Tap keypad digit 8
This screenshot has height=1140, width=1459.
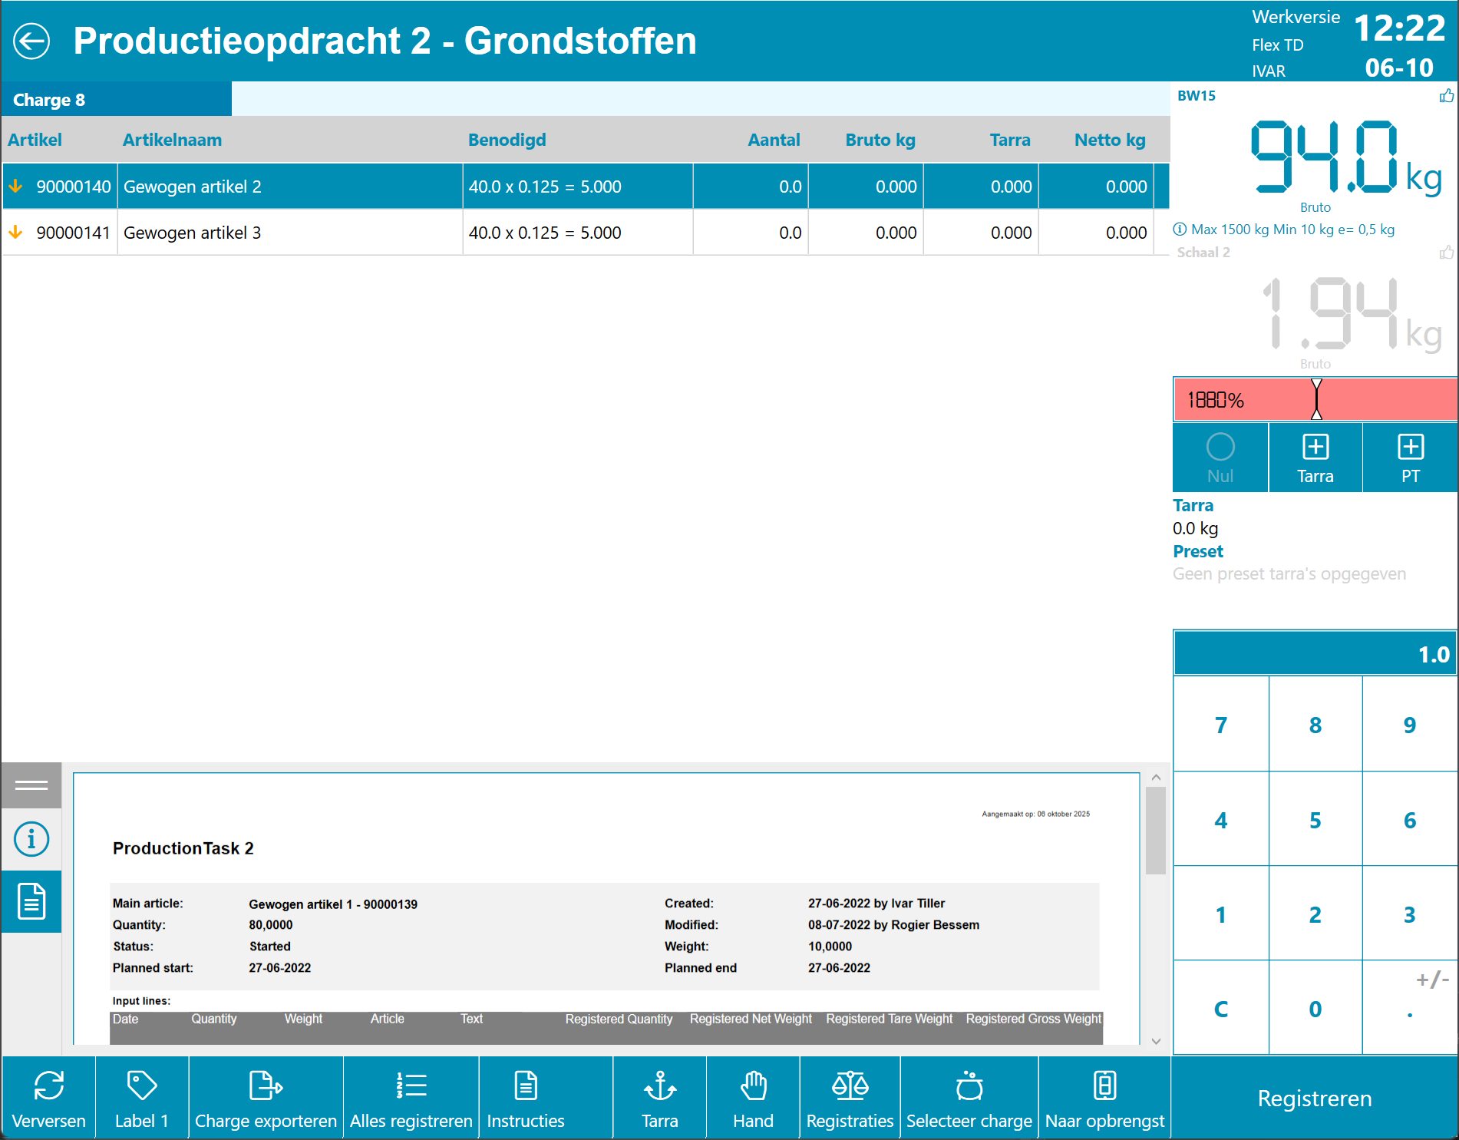pos(1315,725)
